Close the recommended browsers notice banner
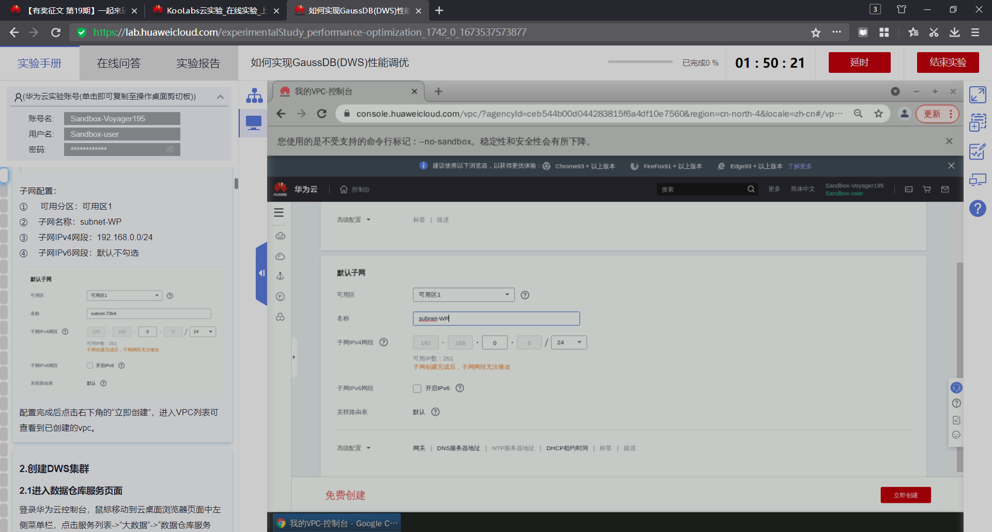Image resolution: width=992 pixels, height=532 pixels. tap(951, 166)
